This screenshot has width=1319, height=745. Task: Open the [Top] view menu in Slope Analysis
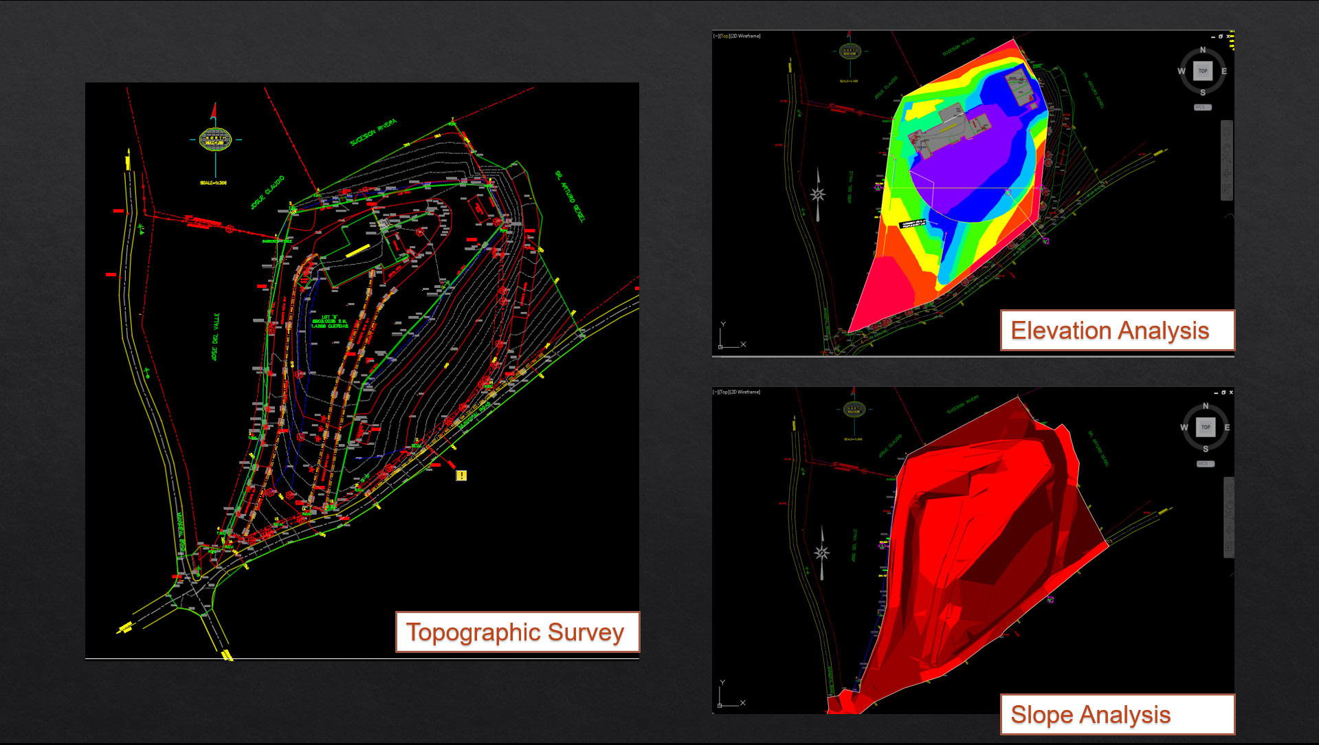[x=724, y=392]
